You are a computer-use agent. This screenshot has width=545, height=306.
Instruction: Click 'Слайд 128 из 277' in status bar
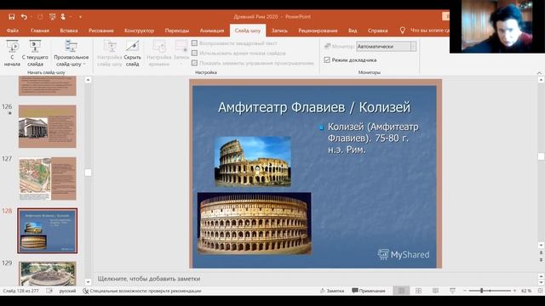click(x=20, y=291)
